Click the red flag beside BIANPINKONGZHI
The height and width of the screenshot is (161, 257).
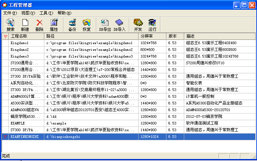[x=5, y=137]
